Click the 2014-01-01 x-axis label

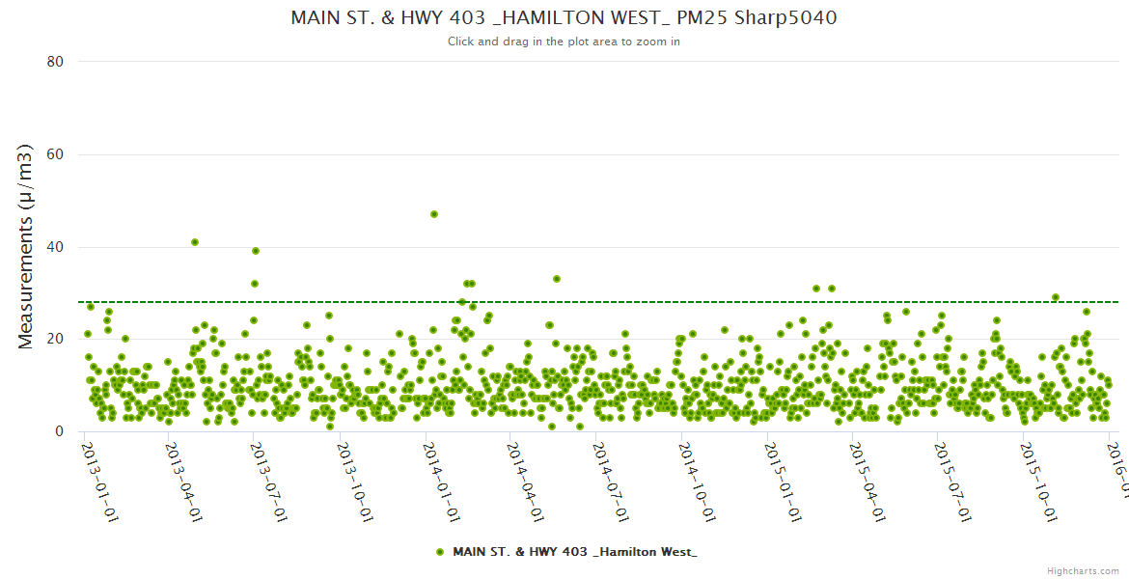click(440, 482)
